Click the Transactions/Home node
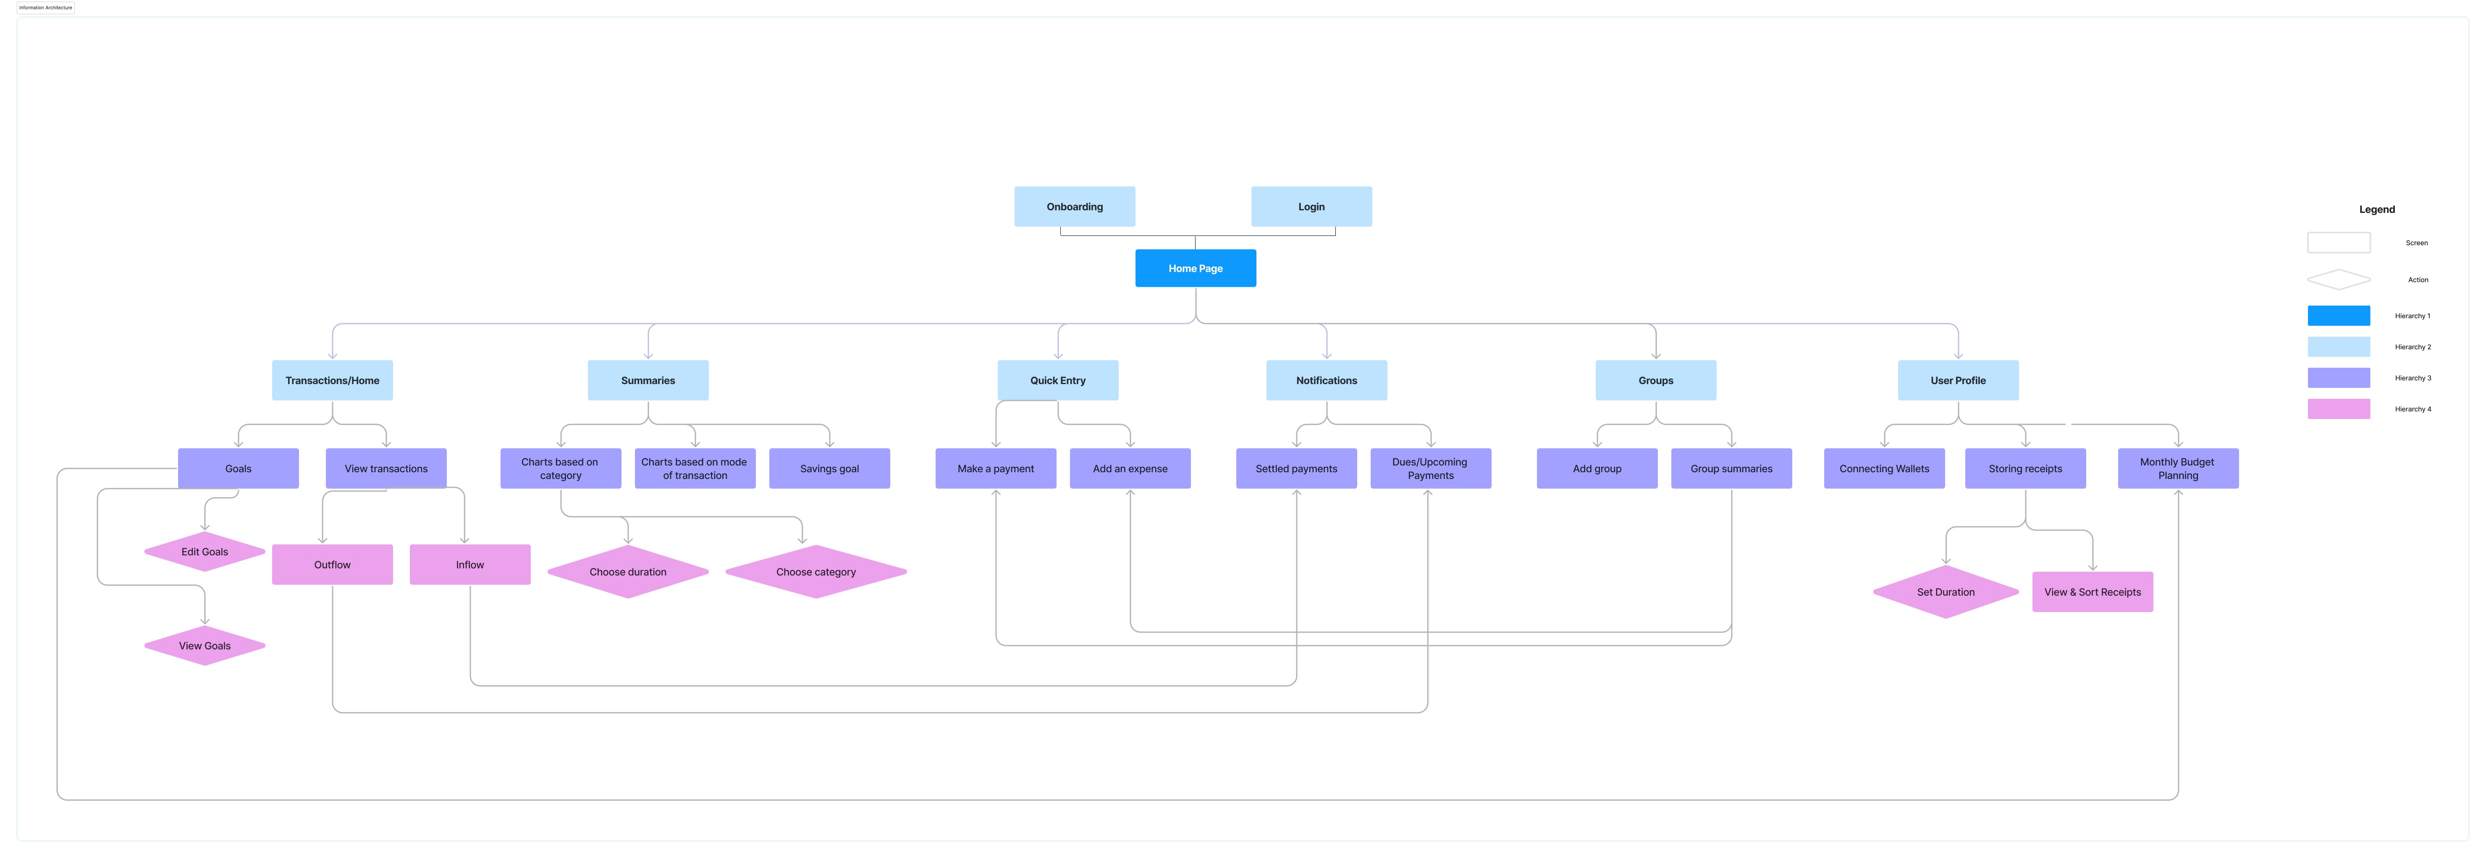Viewport: 2486px width, 858px height. point(332,380)
